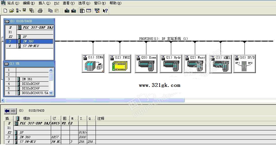Screen dimensions: 276x146
Task: Open the 插入(I) menu
Action: pos(44,3)
